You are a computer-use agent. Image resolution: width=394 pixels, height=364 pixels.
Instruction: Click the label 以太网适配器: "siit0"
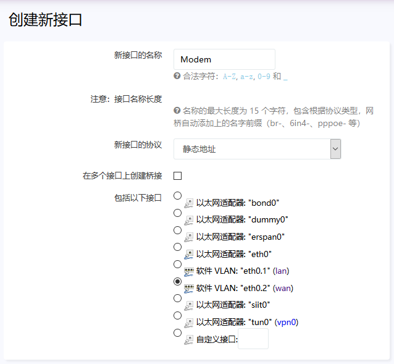[x=233, y=305]
